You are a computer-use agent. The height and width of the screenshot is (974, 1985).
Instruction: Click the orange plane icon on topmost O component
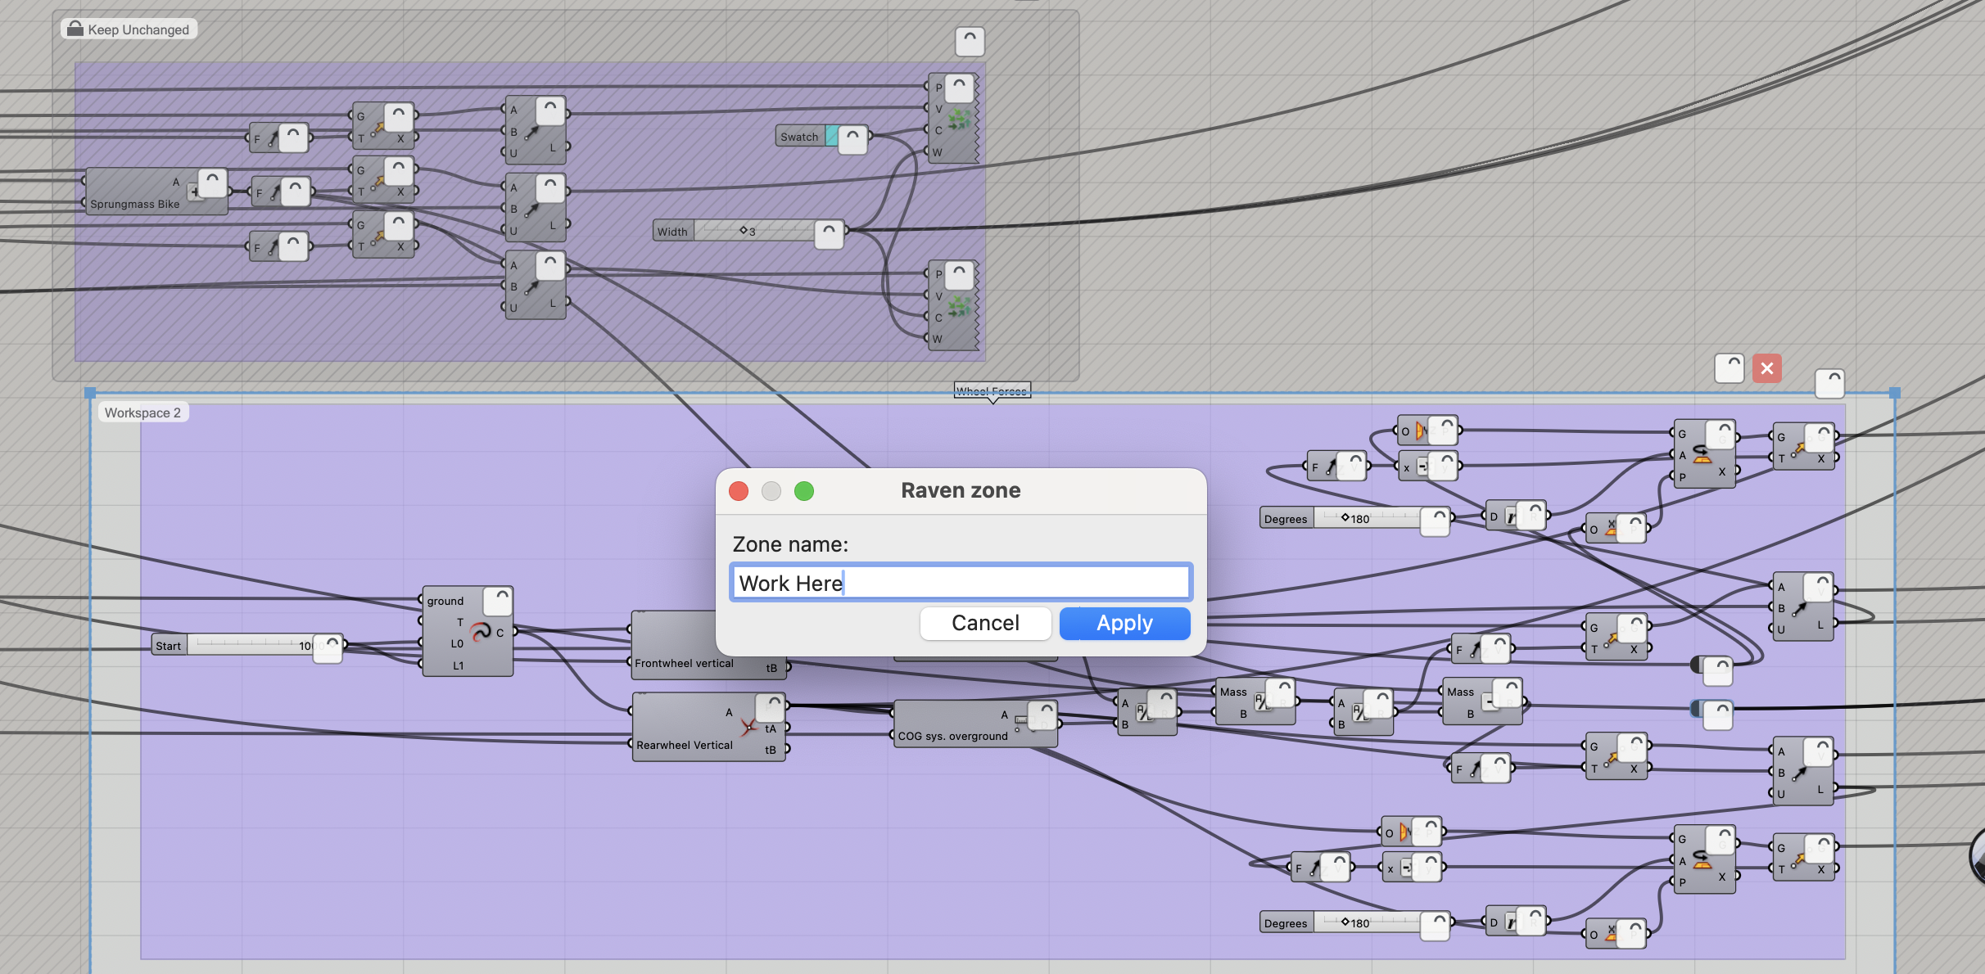[1421, 431]
